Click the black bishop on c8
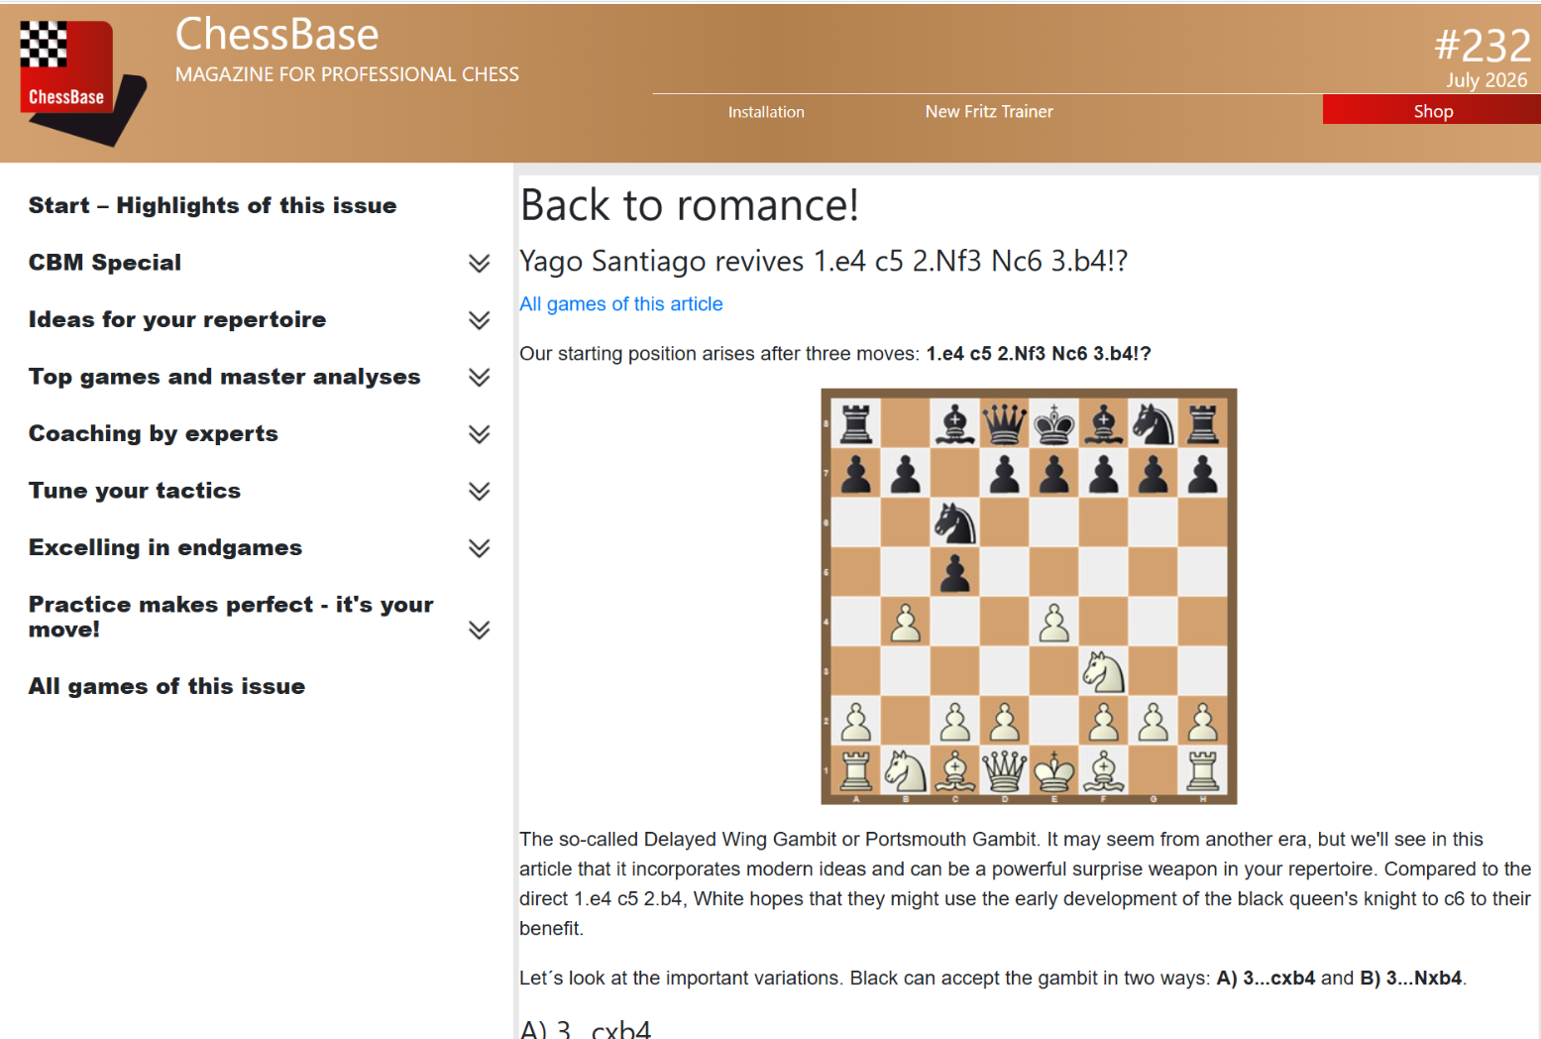This screenshot has height=1039, width=1541. coord(955,423)
